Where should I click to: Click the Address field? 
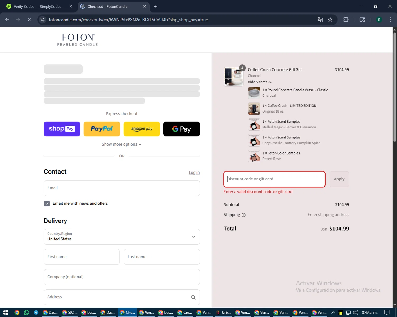[122, 297]
